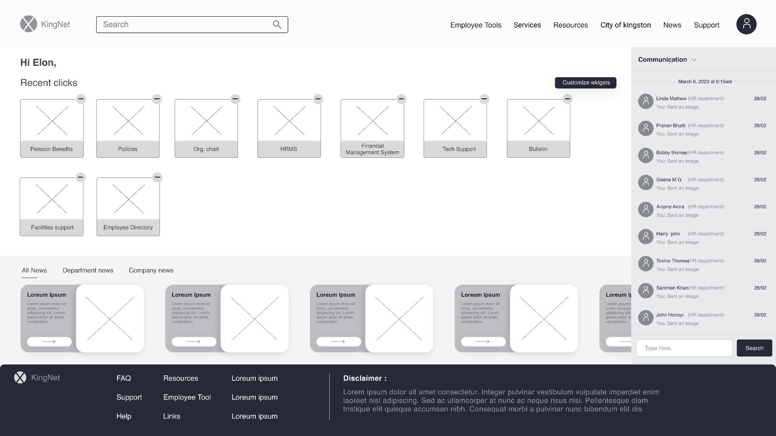The height and width of the screenshot is (436, 776).
Task: Click the header Search input field
Action: 192,25
